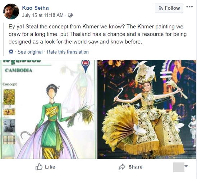Click the globe public audience icon

click(70, 15)
